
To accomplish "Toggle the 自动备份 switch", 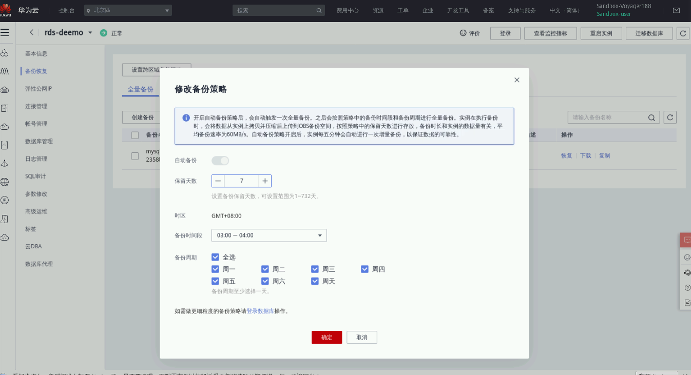I will coord(220,161).
